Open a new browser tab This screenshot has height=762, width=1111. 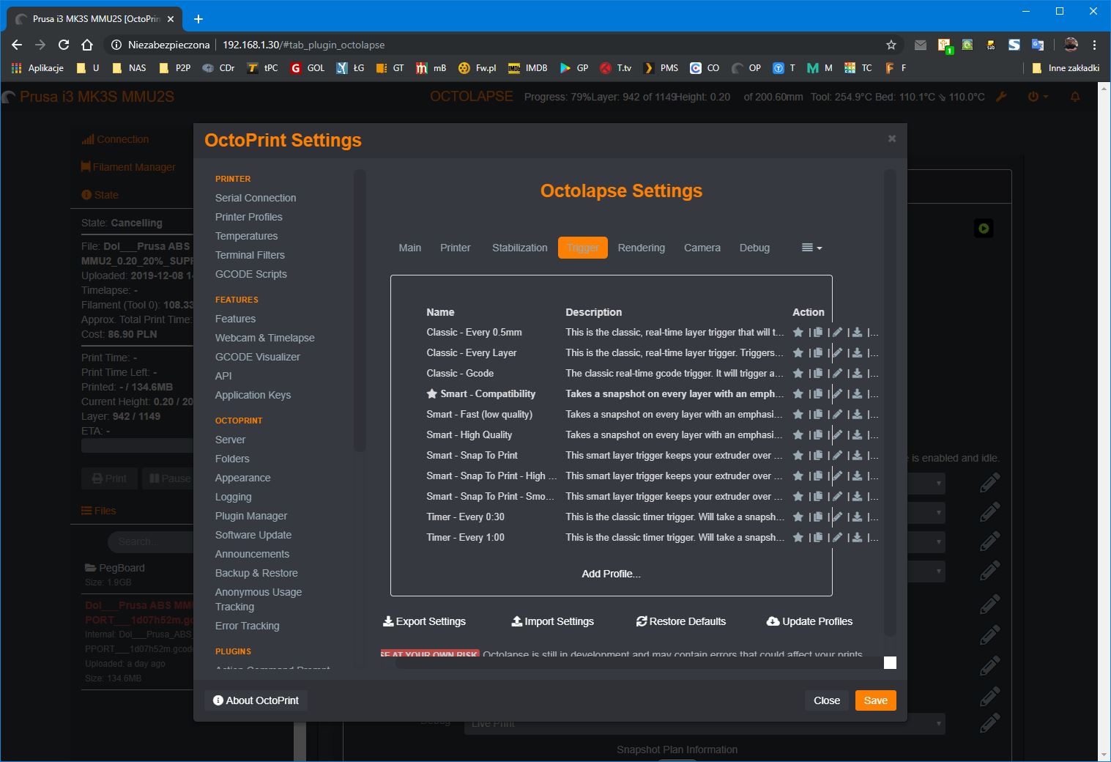coord(198,19)
